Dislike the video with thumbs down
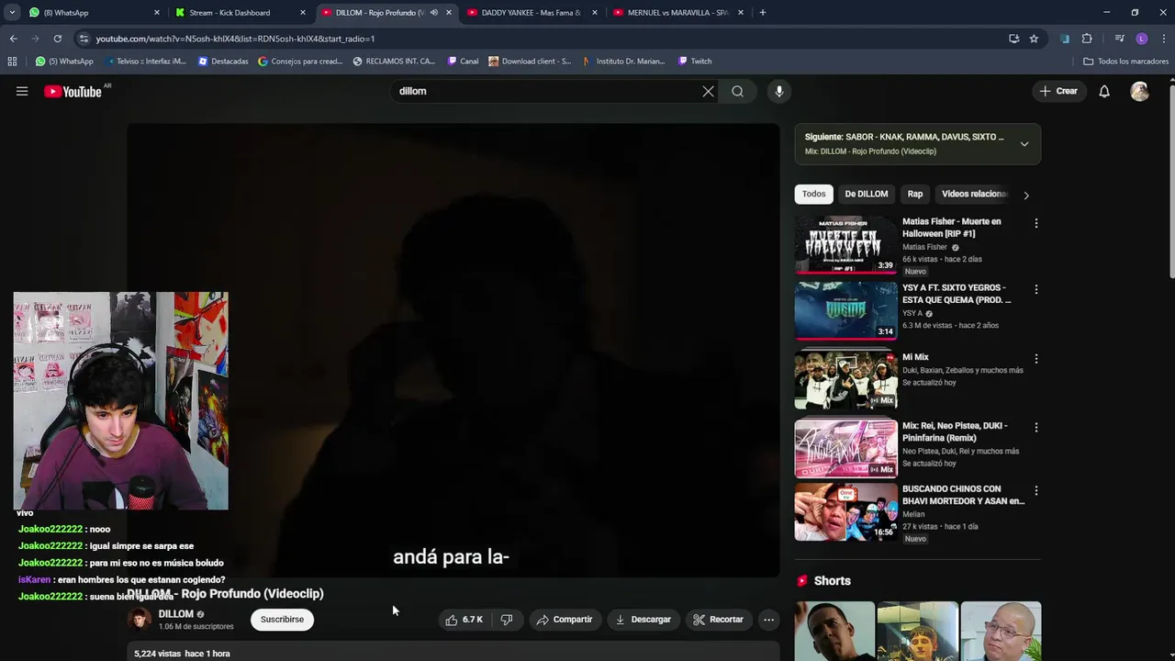The image size is (1175, 661). 507,620
